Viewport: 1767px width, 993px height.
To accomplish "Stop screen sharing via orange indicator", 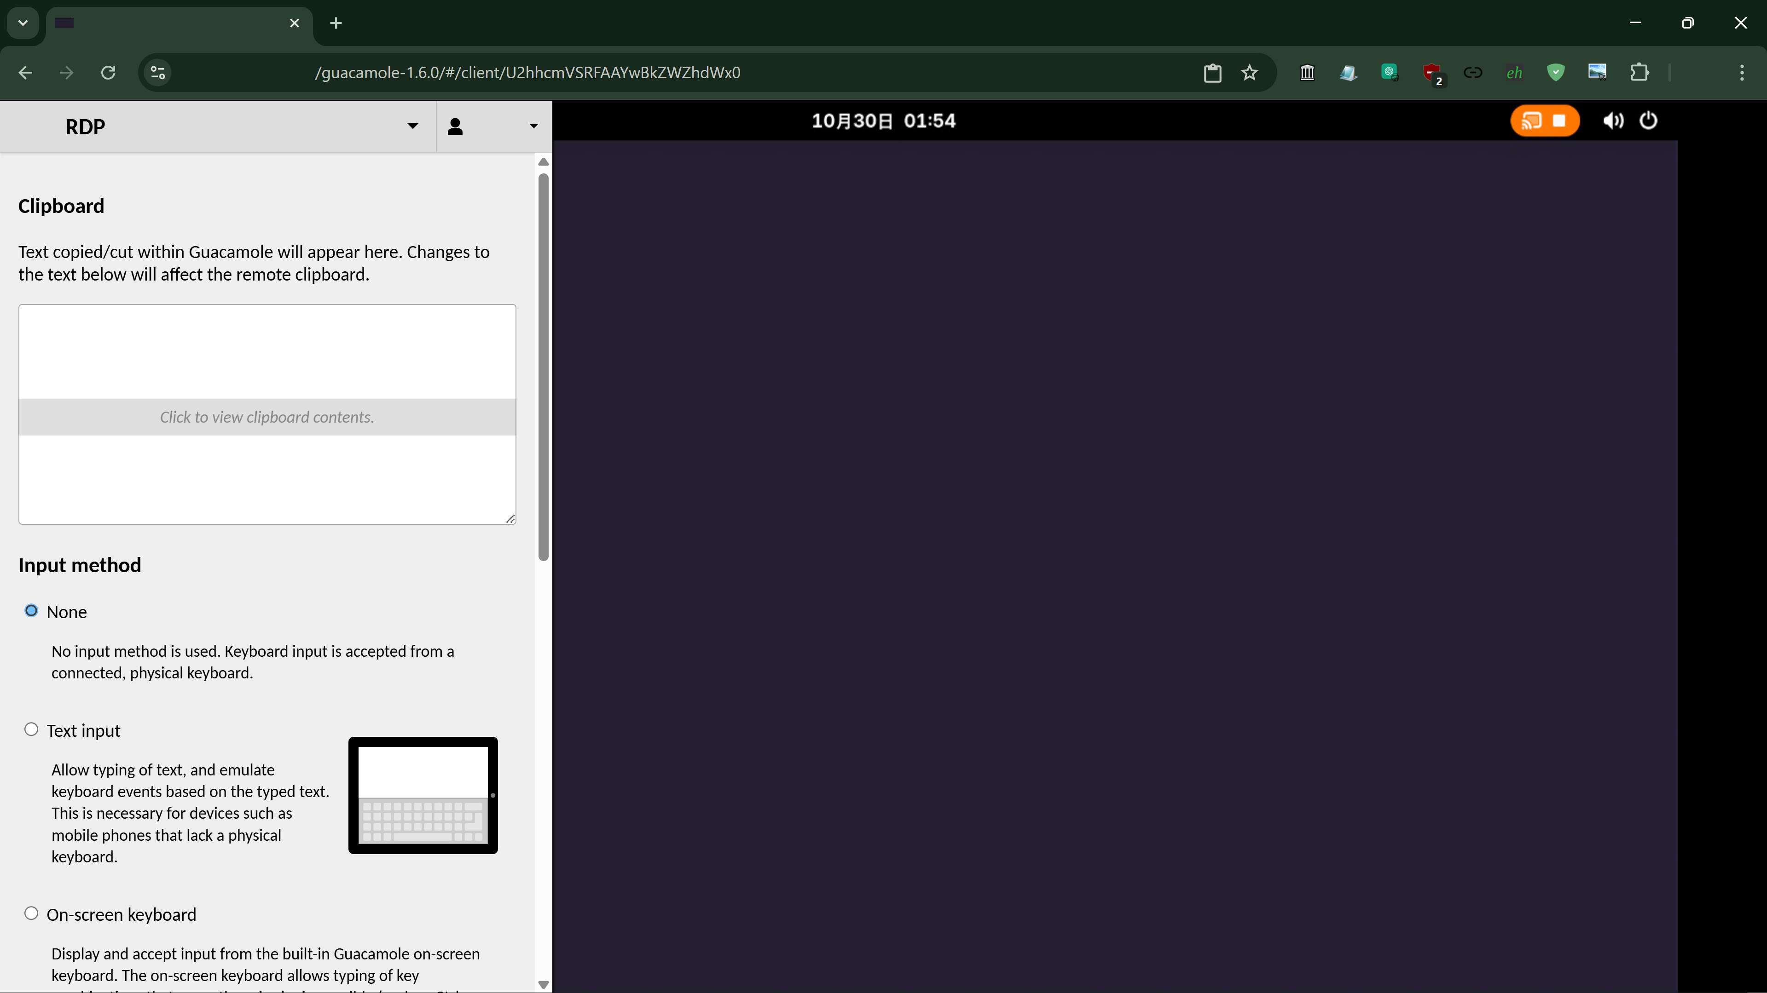I will [1559, 121].
